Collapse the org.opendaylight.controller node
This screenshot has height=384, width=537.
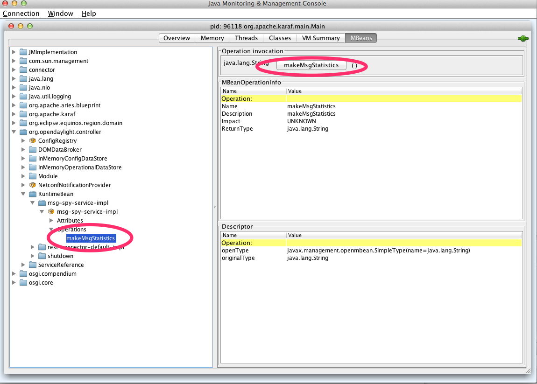pos(14,132)
